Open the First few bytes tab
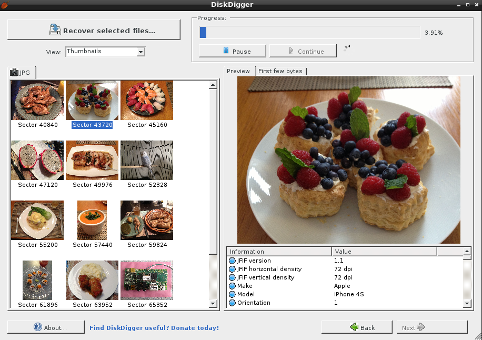Viewport: 482px width, 340px height. tap(280, 71)
